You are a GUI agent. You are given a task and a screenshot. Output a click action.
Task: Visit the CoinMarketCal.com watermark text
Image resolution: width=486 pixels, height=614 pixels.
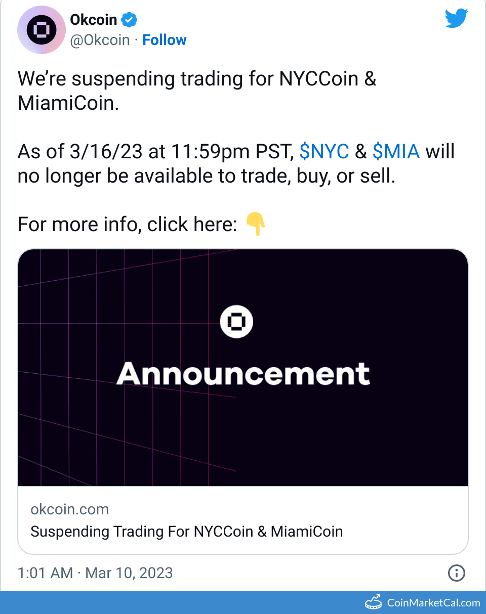pyautogui.click(x=433, y=602)
